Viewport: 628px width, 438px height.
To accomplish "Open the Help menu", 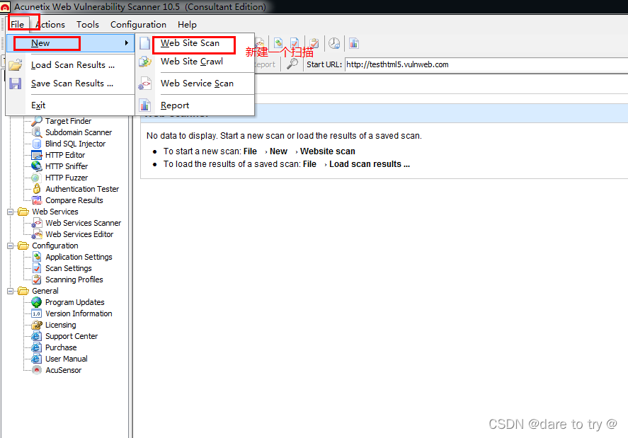I will pyautogui.click(x=187, y=25).
